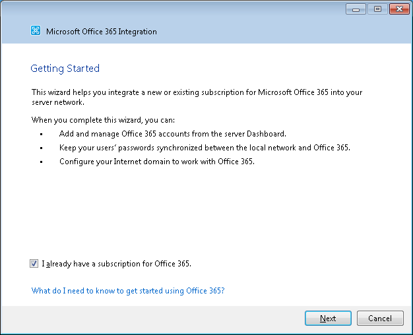This screenshot has height=335, width=413.
Task: Click the Office 365 Integration wizard icon
Action: 36,30
